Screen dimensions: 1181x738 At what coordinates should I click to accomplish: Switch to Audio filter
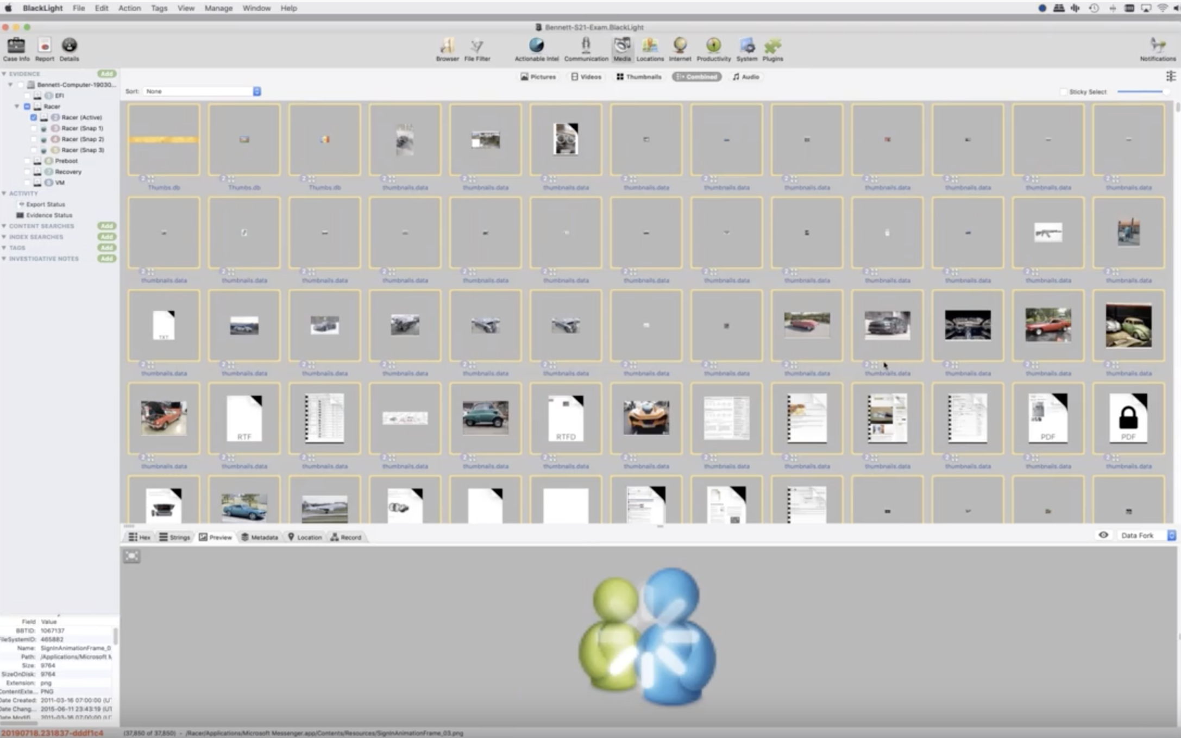[746, 77]
